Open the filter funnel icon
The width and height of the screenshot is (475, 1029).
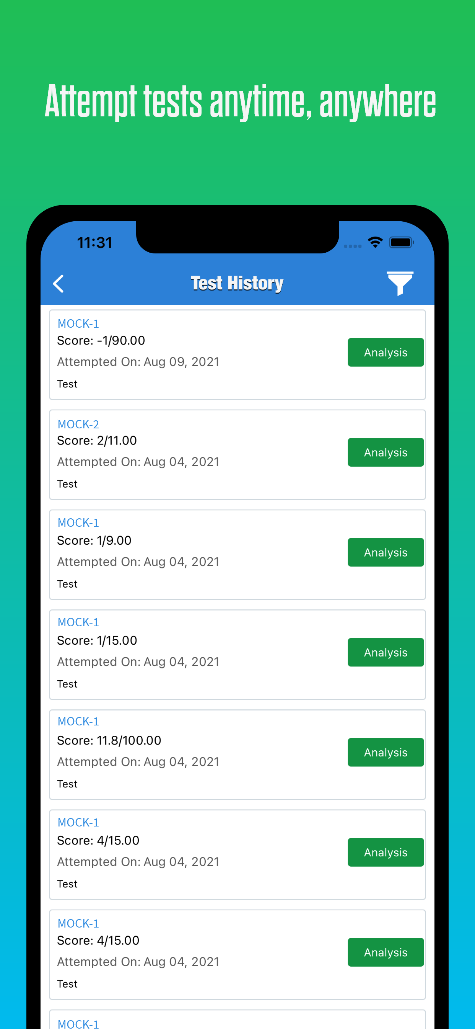400,283
